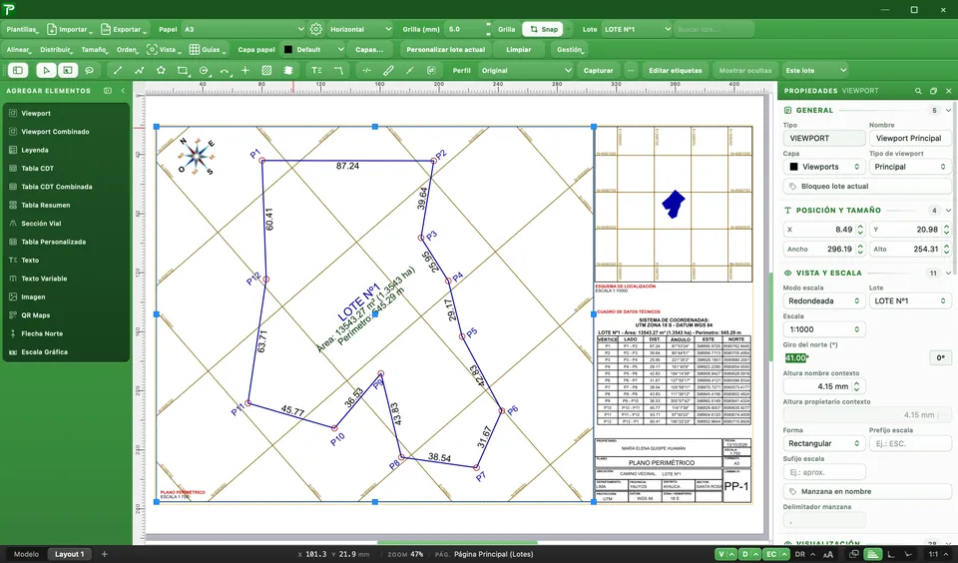
Task: Click the text size AA status icon
Action: coord(828,554)
